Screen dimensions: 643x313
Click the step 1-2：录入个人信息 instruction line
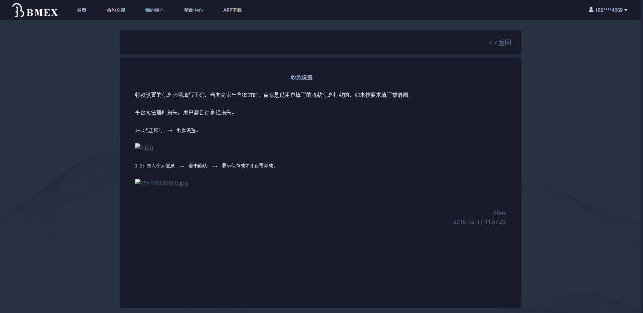(205, 166)
